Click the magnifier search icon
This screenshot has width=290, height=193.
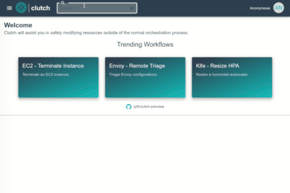[x=63, y=3]
